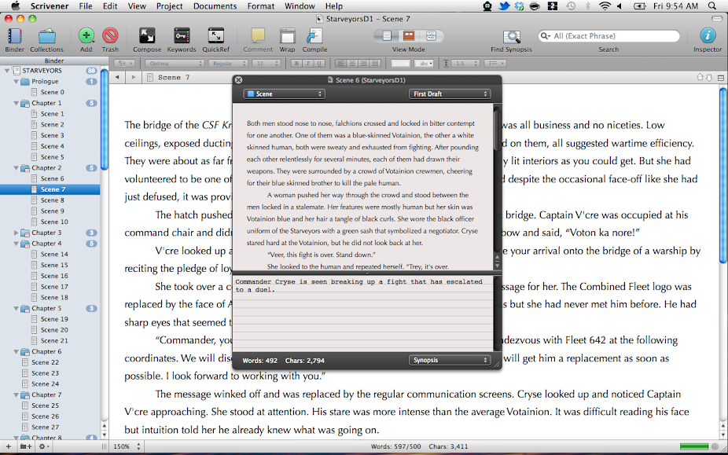Open the 150% zoom dropdown
This screenshot has width=728, height=455.
tap(127, 446)
